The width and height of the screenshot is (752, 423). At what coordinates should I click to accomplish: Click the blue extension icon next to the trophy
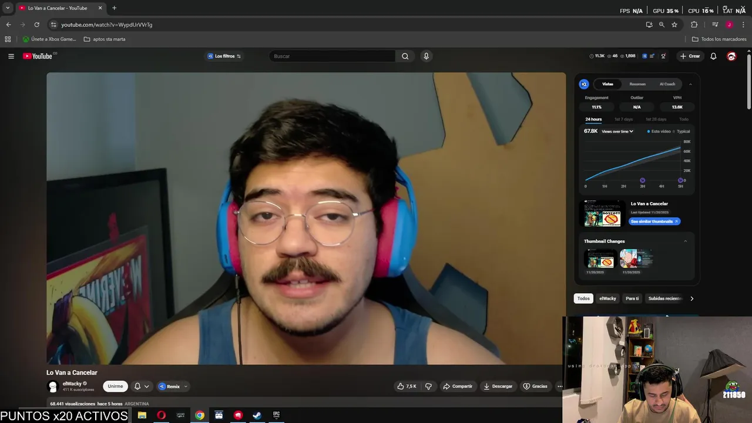click(644, 56)
